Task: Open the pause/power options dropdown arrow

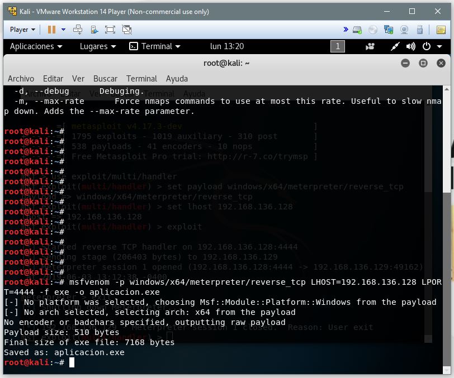Action: [63, 30]
